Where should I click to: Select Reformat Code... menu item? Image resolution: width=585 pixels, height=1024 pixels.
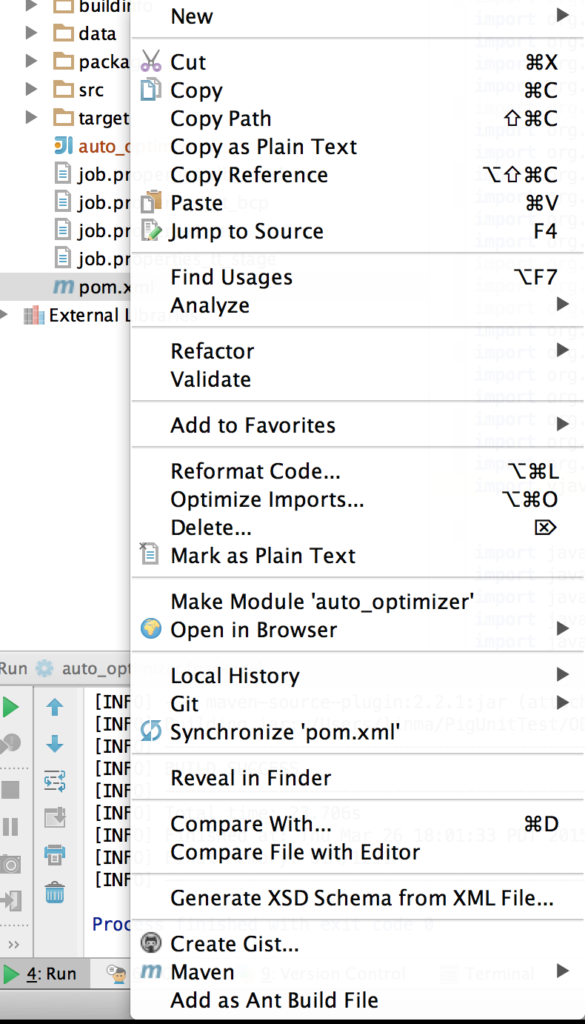(357, 471)
